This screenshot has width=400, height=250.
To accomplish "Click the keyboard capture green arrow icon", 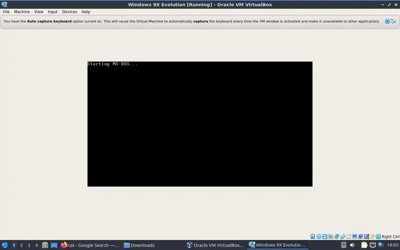I will click(x=378, y=237).
